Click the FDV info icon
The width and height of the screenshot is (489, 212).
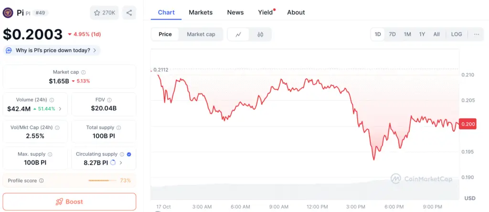click(x=110, y=100)
